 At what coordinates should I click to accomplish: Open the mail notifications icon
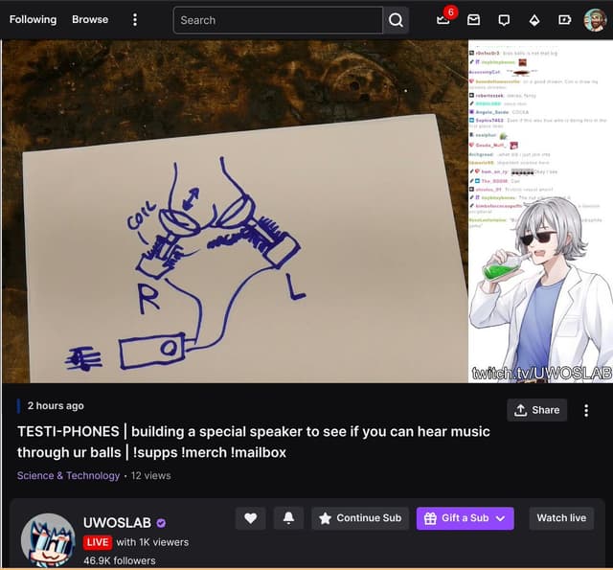[473, 20]
